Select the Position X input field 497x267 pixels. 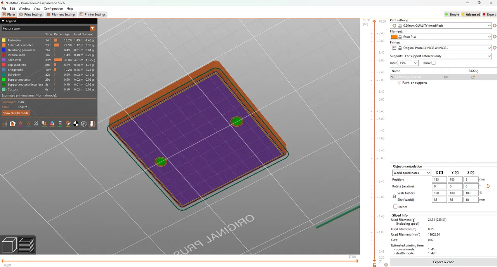(439, 179)
